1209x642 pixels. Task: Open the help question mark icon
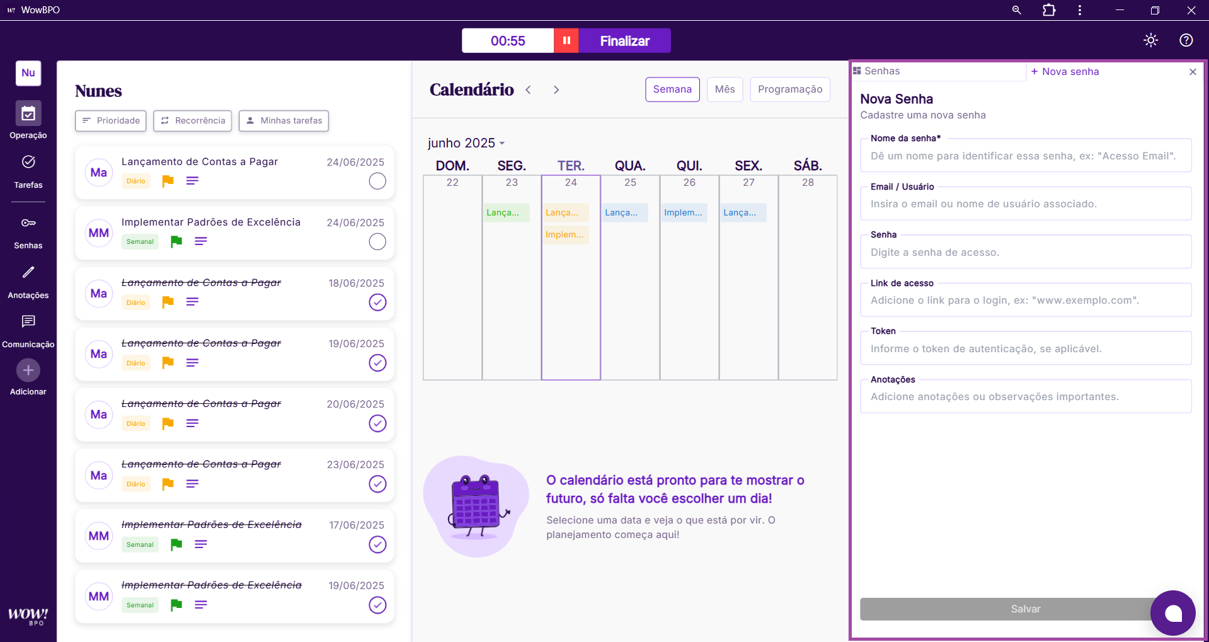click(1186, 40)
